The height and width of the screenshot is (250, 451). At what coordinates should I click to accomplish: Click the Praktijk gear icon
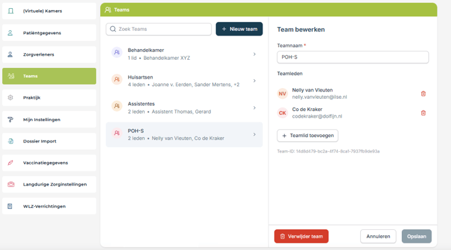click(x=10, y=97)
